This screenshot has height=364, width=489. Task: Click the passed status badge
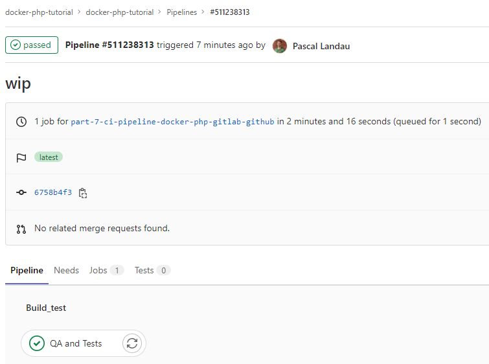point(32,45)
